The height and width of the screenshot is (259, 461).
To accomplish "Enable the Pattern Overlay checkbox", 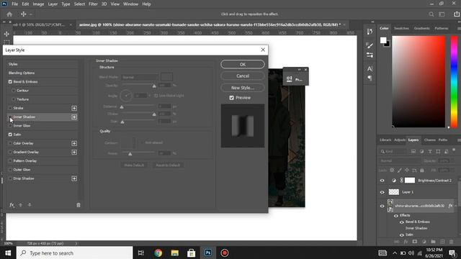I will [10, 161].
